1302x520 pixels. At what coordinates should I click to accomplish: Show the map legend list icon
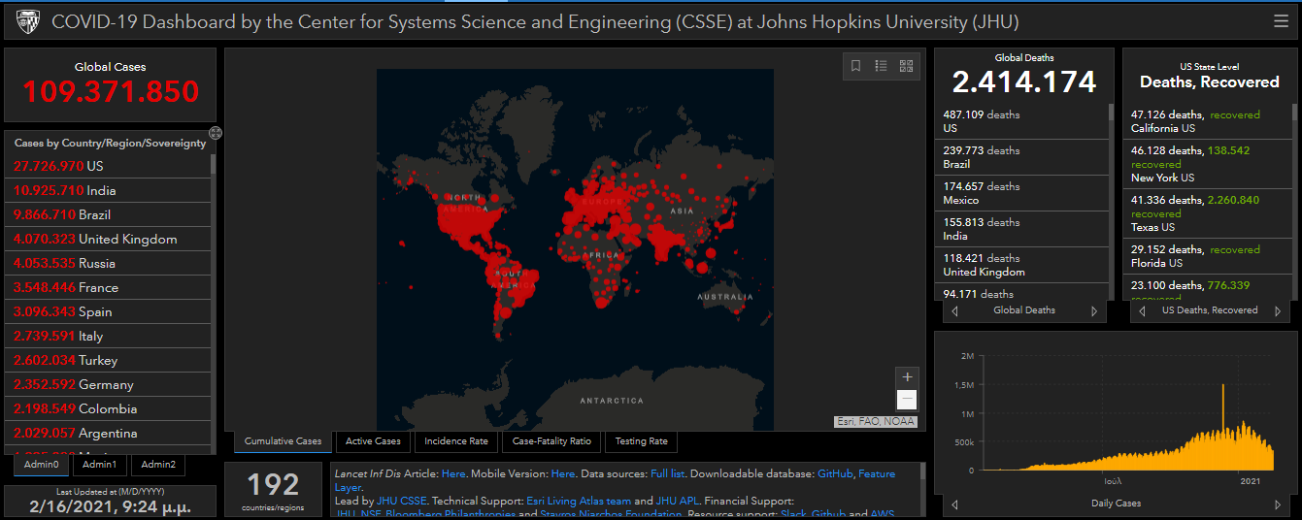[881, 66]
